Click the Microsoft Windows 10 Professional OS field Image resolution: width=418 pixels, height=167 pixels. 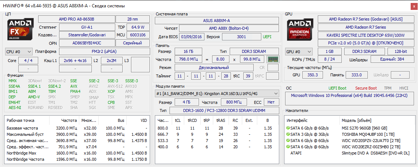(349, 98)
